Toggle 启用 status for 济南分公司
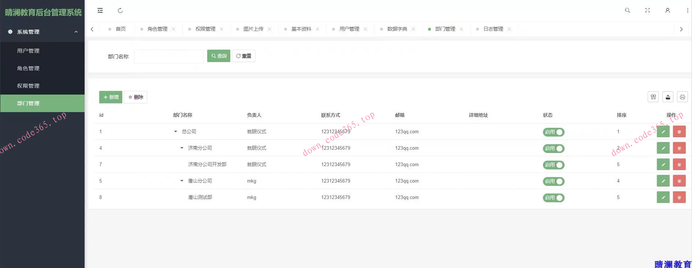Viewport: 692px width, 268px height. (554, 148)
